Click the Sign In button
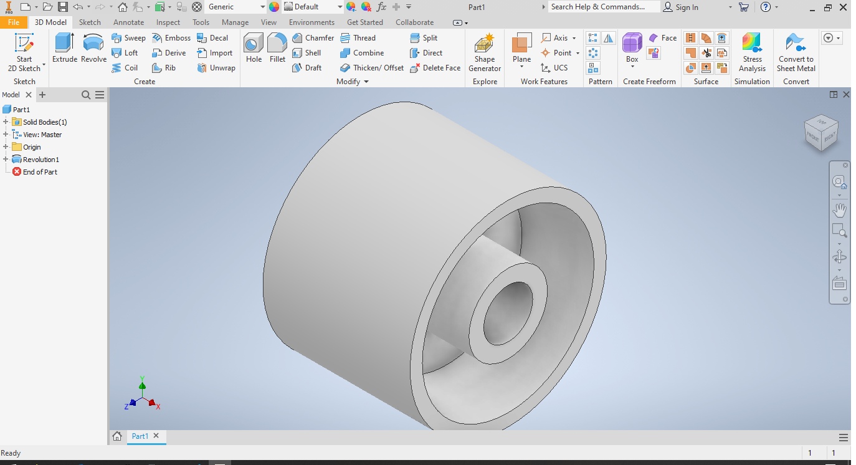 coord(680,7)
